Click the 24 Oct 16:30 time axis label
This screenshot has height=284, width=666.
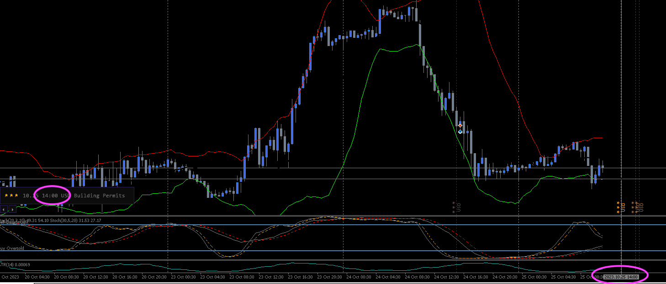476,277
